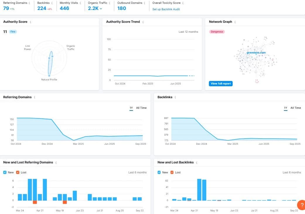Image resolution: width=305 pixels, height=214 pixels.
Task: Open info icon next to Authority Score title
Action: coord(30,22)
